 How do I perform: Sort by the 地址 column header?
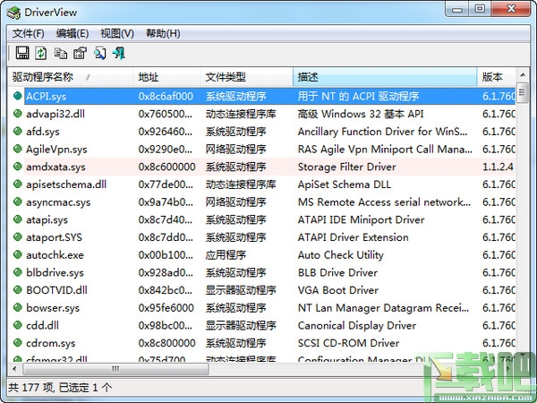[x=166, y=77]
